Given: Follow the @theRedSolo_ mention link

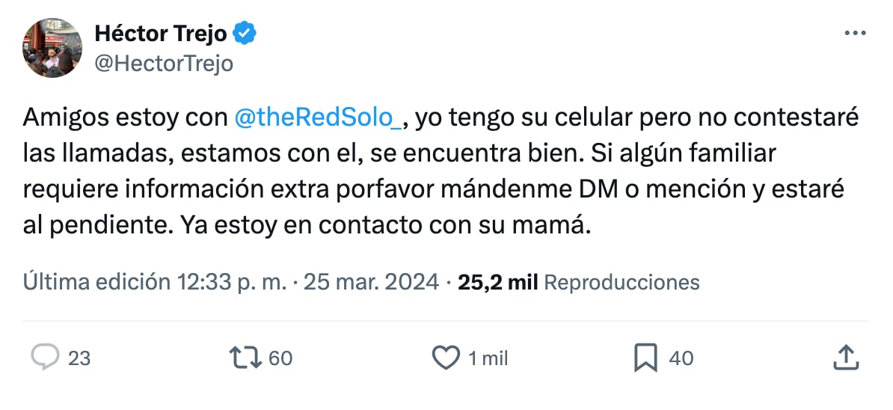Looking at the screenshot, I should pos(319,117).
